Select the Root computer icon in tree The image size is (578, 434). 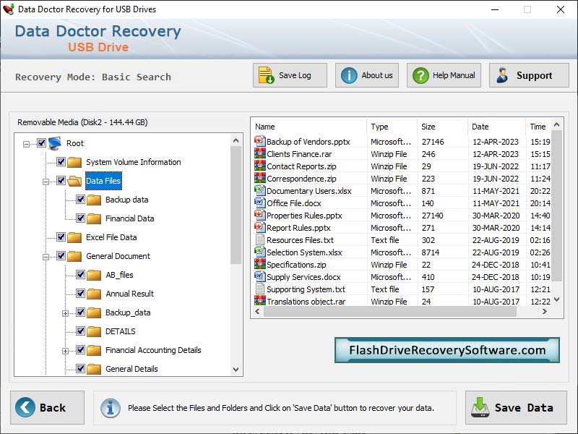click(x=56, y=143)
